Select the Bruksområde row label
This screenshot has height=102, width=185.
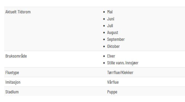(x=16, y=56)
